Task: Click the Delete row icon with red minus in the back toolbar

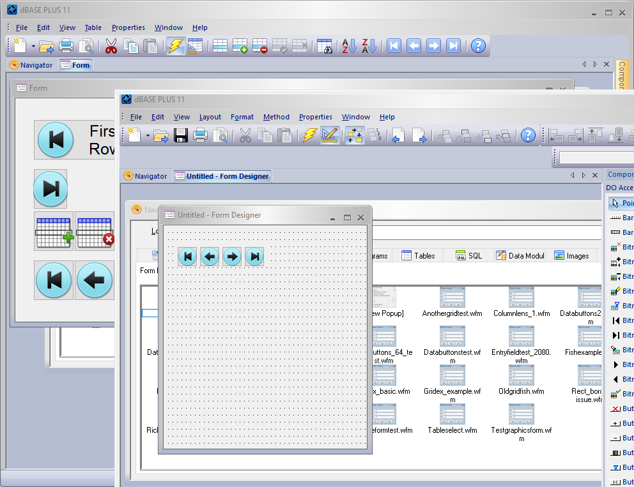Action: tap(259, 46)
